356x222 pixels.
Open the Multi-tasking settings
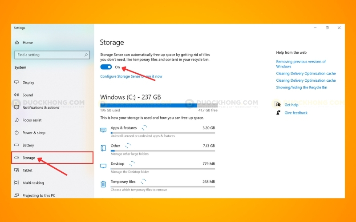point(34,183)
